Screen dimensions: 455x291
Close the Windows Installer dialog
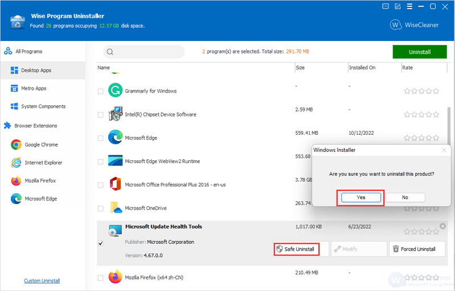(x=444, y=150)
